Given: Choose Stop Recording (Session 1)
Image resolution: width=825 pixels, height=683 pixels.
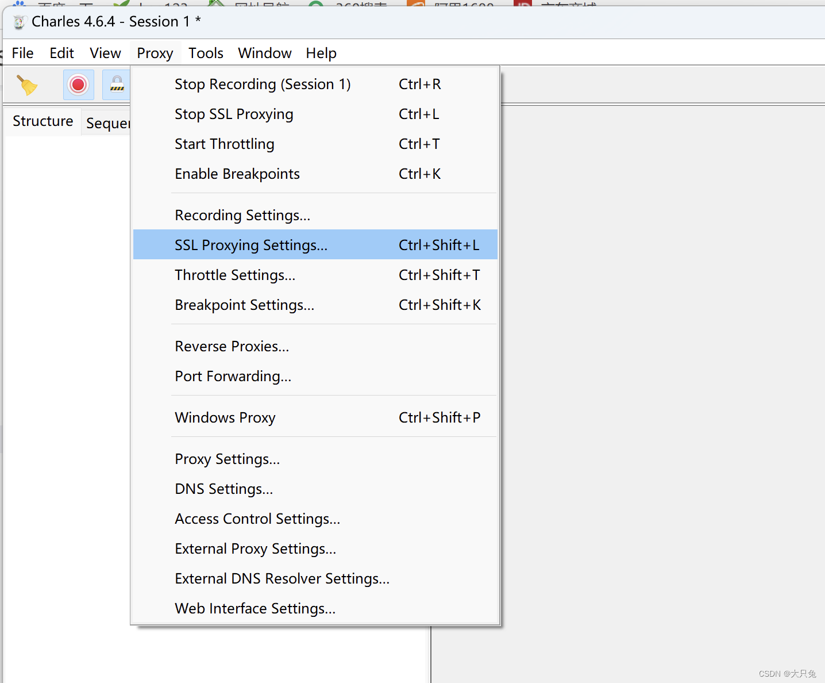Looking at the screenshot, I should point(315,85).
